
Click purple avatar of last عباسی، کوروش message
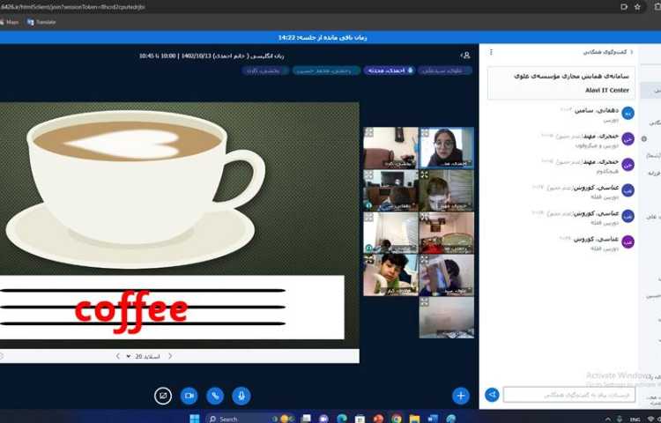628,241
